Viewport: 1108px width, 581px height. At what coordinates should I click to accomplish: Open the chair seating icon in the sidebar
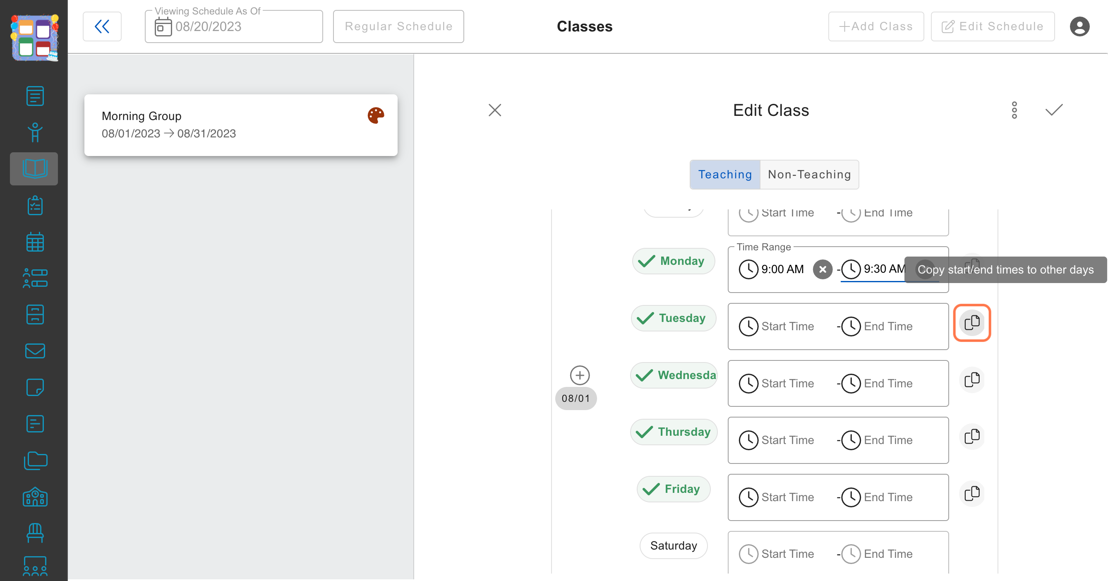[35, 533]
